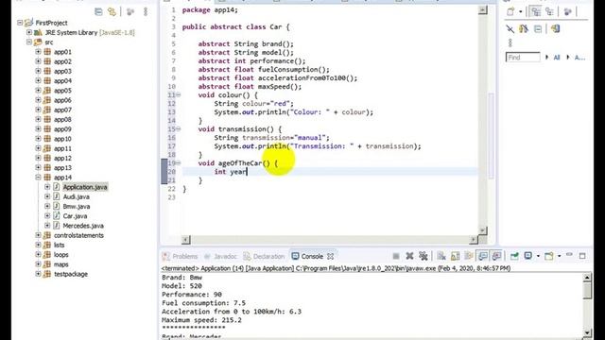The width and height of the screenshot is (605, 340).
Task: Fold the colour() method at line 11
Action: tap(179, 94)
